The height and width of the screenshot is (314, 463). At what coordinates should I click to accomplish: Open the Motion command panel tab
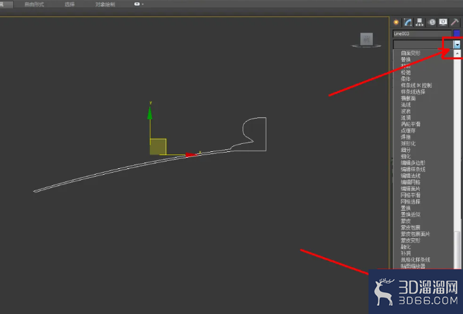coord(432,23)
